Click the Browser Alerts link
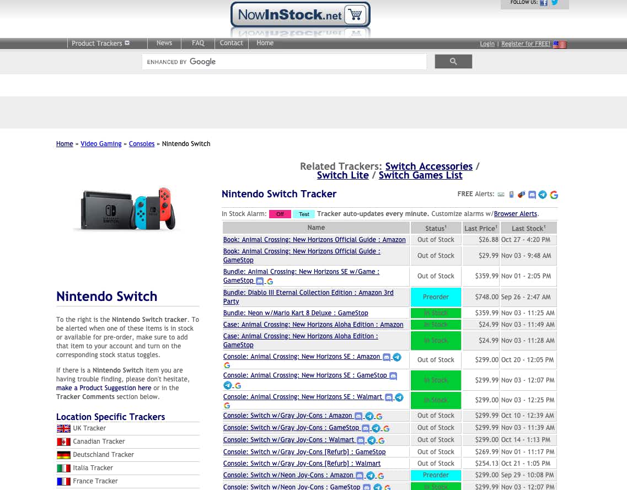Viewport: 627px width, 490px height. [x=515, y=214]
